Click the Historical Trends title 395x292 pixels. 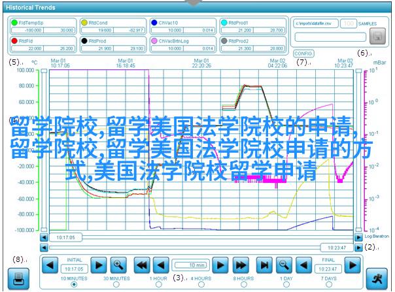[x=31, y=8]
